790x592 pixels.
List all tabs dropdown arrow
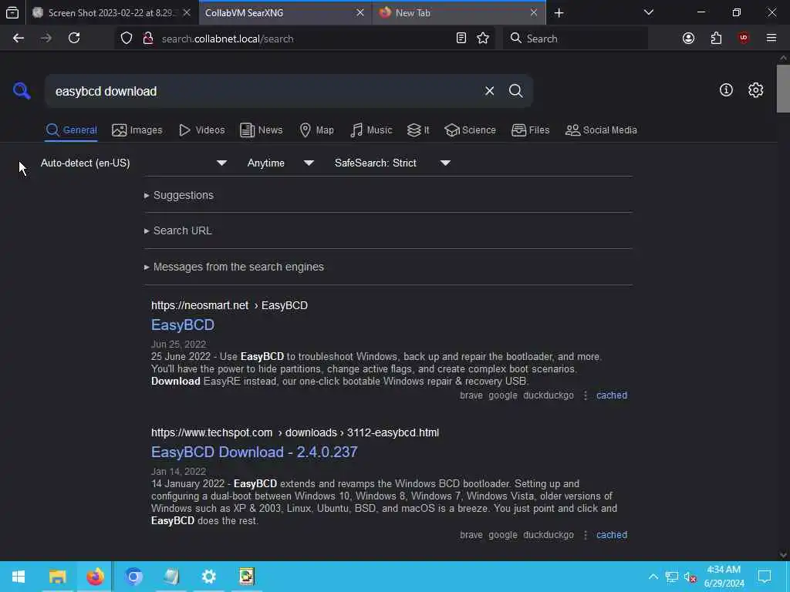point(648,12)
